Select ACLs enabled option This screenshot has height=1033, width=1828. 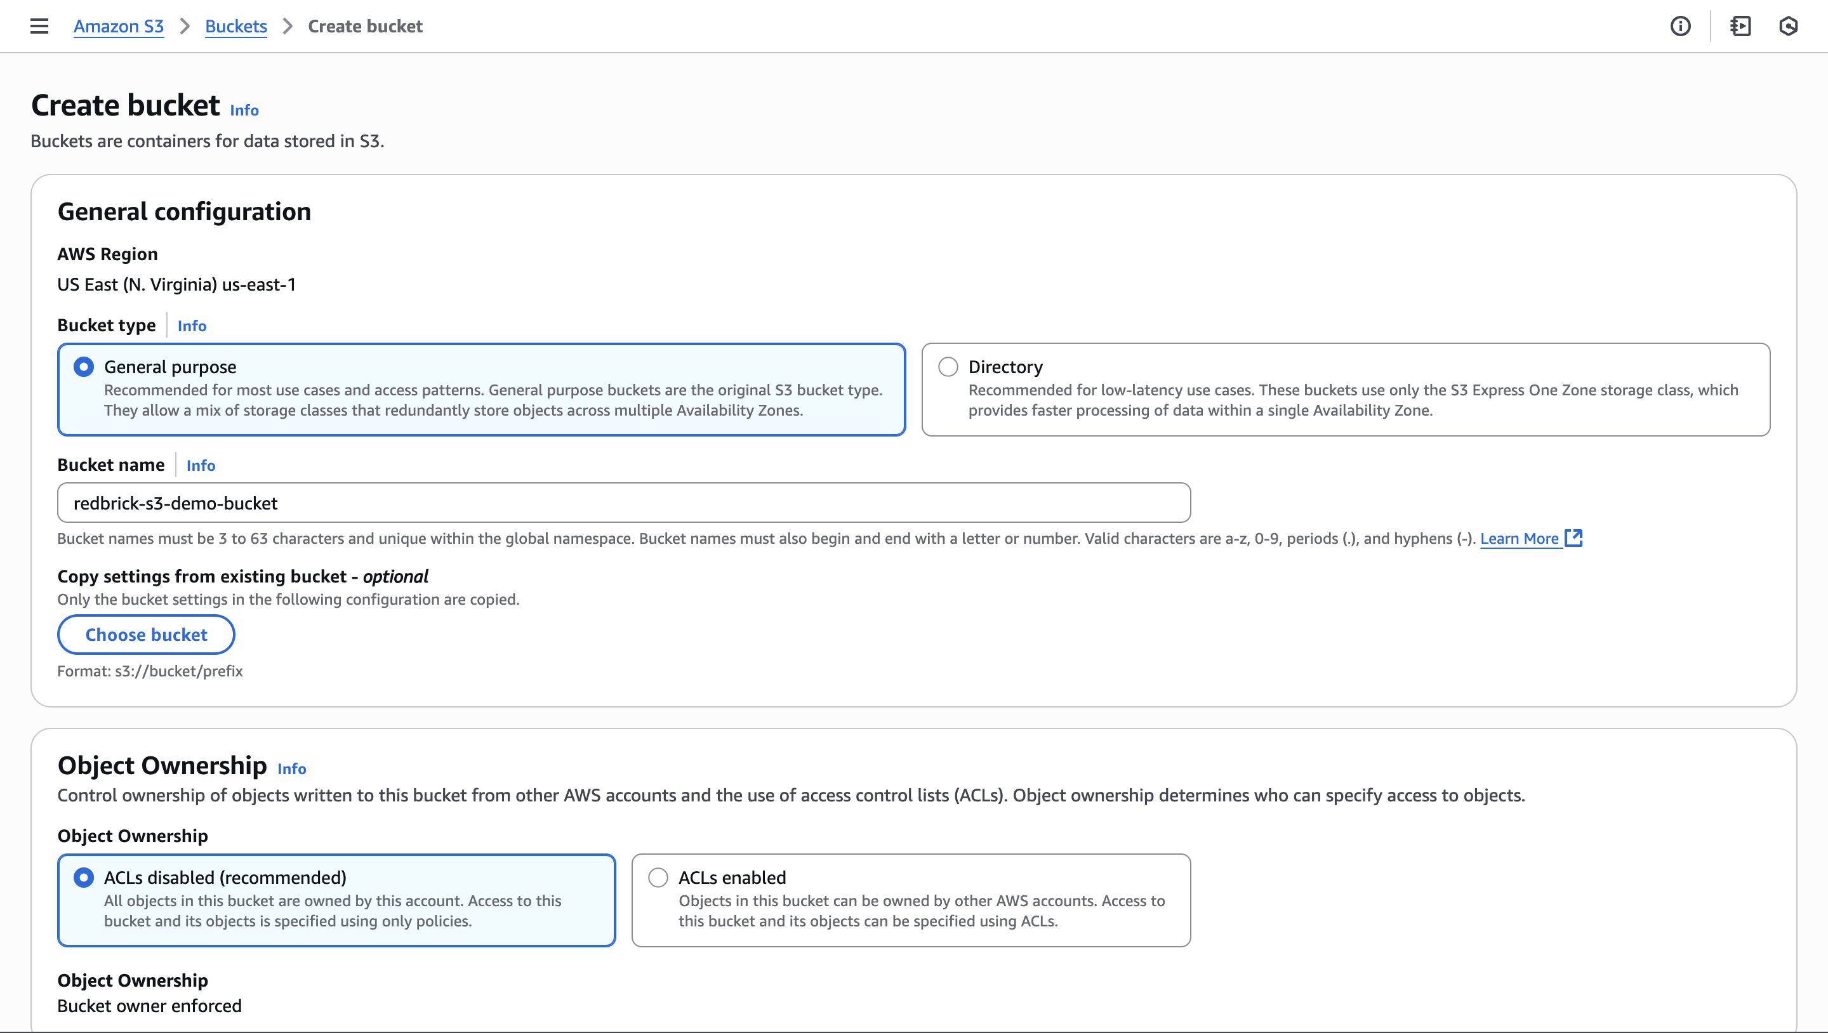click(658, 878)
